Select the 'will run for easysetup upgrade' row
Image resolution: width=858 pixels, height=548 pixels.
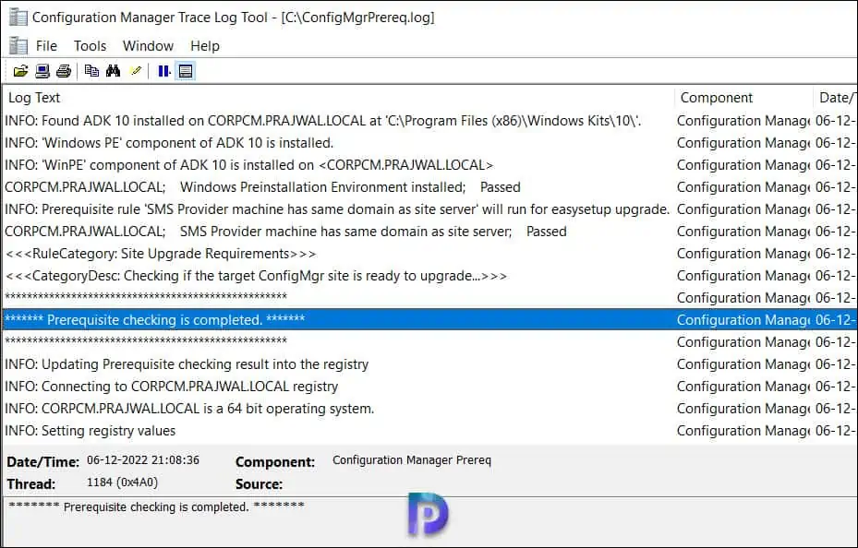point(429,209)
